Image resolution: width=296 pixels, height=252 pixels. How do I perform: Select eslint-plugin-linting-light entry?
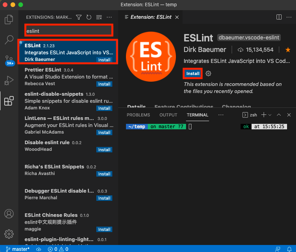68,240
